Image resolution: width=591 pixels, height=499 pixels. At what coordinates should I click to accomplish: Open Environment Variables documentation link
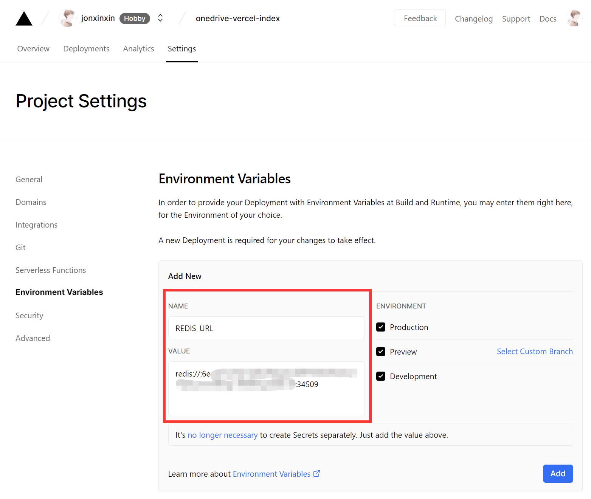pos(271,474)
